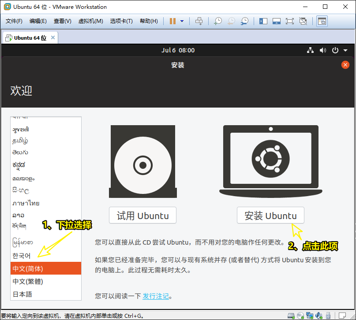The width and height of the screenshot is (356, 320).
Task: Click the CD/DVD device status icon
Action: tap(300, 316)
